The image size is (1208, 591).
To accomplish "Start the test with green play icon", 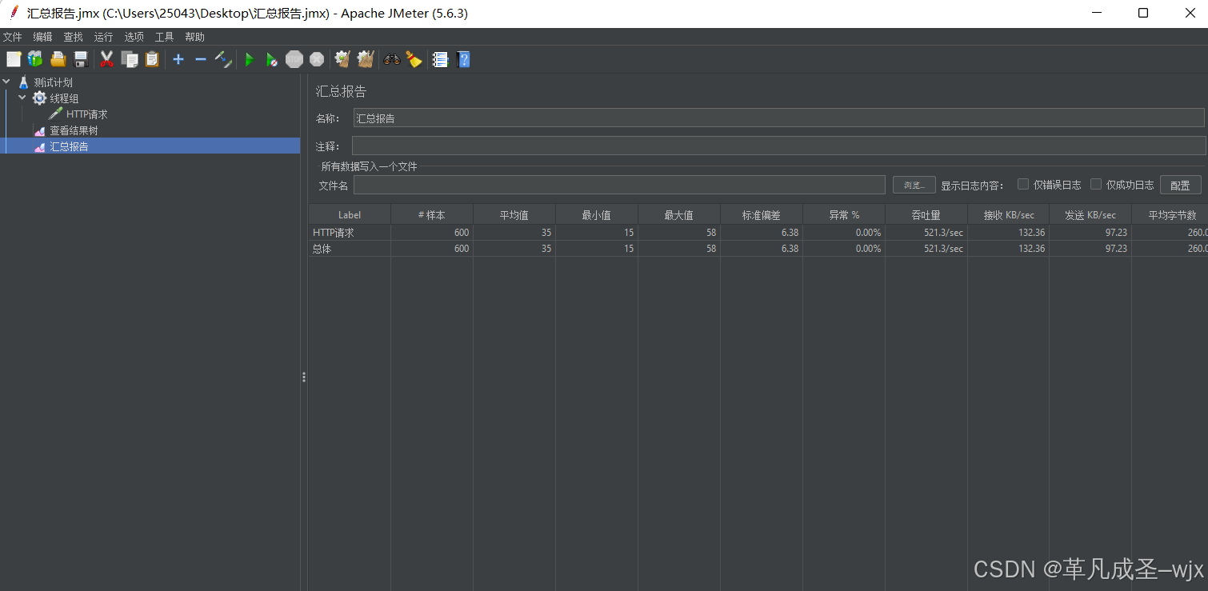I will point(250,59).
